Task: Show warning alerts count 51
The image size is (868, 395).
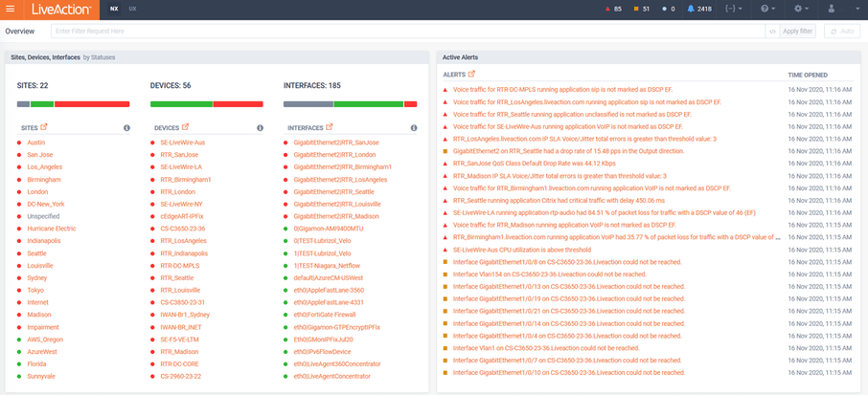Action: tap(642, 10)
